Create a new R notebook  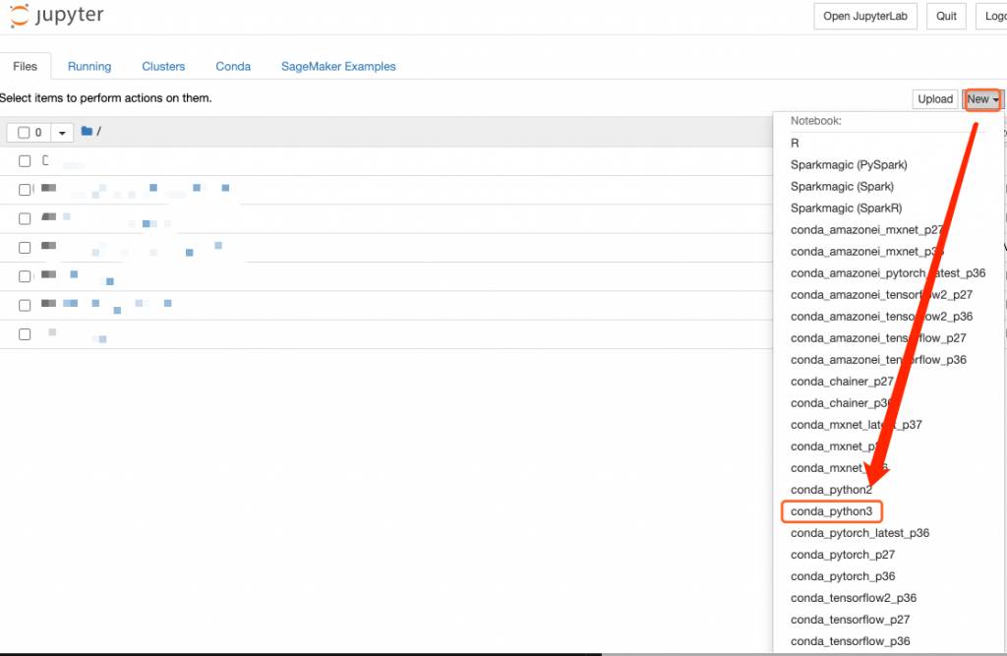click(795, 143)
